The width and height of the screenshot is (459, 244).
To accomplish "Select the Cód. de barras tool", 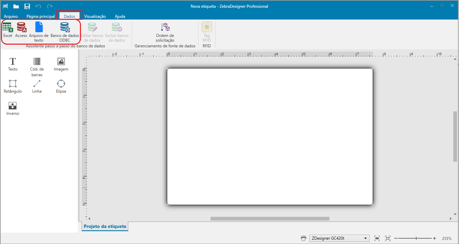I will point(37,64).
